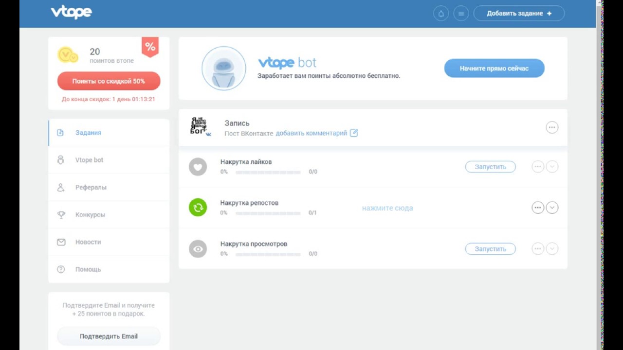Click the Запись post title

[x=237, y=123]
